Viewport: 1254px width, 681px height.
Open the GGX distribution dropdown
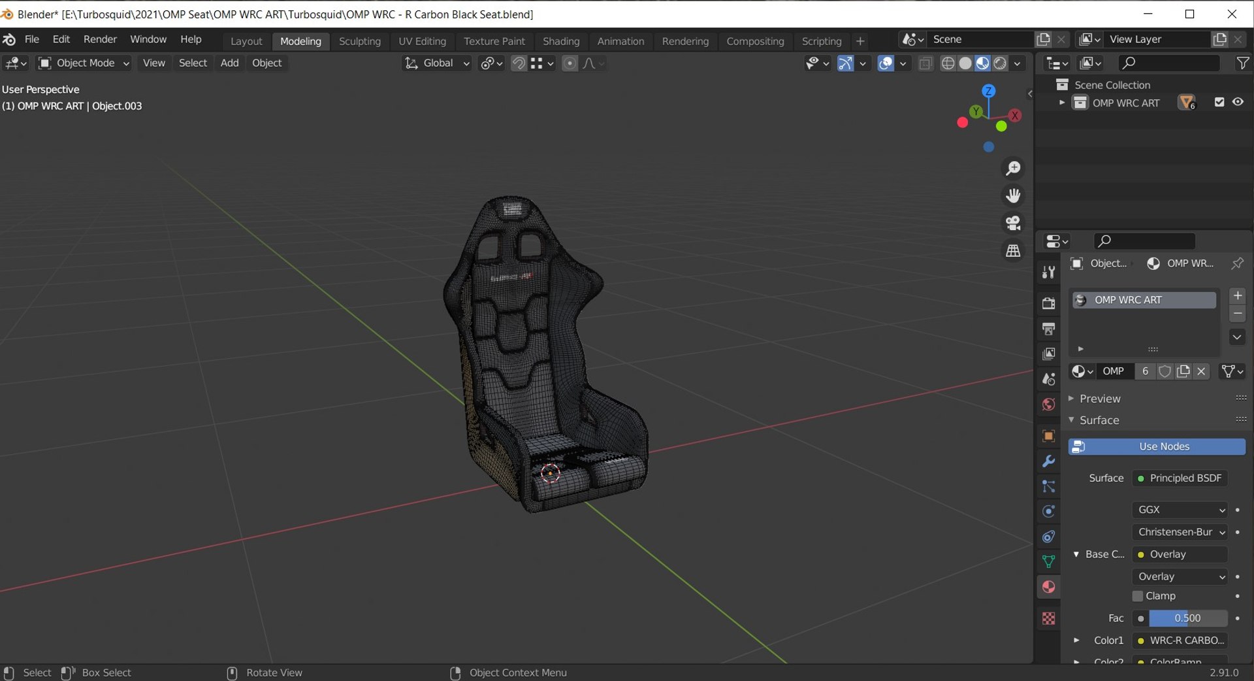coord(1180,510)
